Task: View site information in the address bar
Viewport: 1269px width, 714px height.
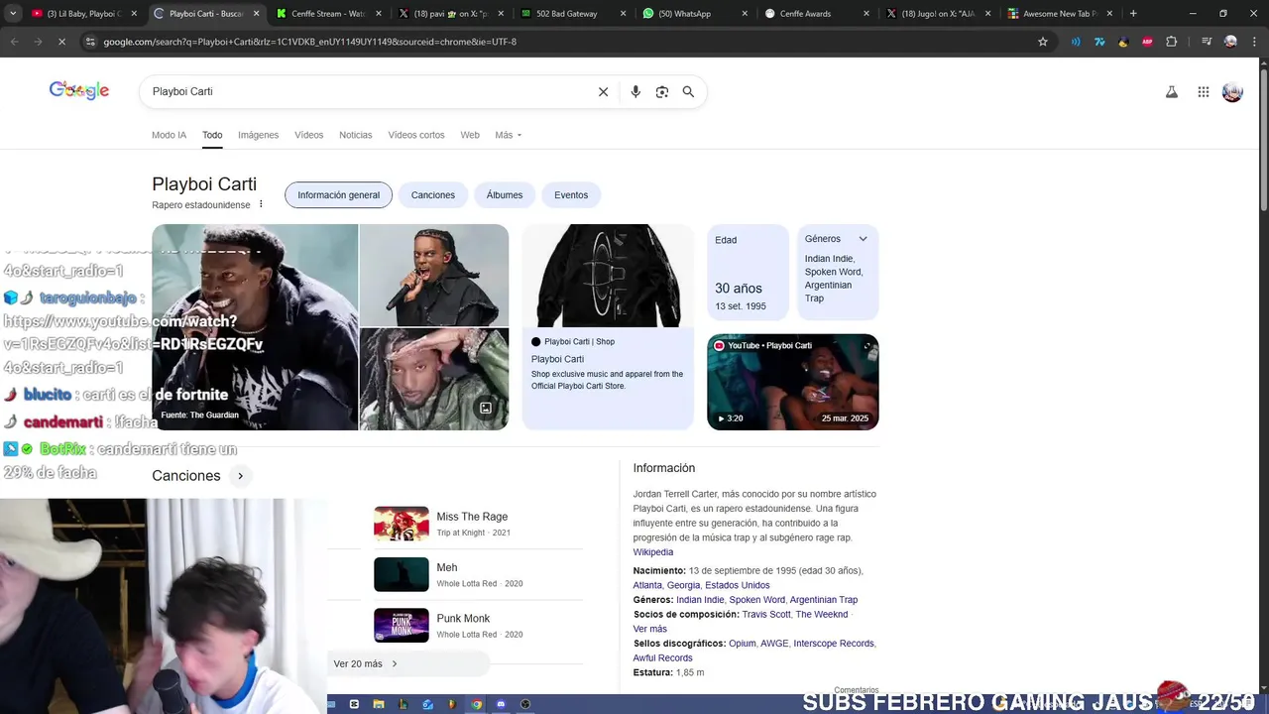Action: click(90, 42)
